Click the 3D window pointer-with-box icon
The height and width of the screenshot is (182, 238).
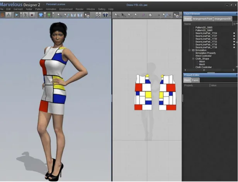pos(87,15)
